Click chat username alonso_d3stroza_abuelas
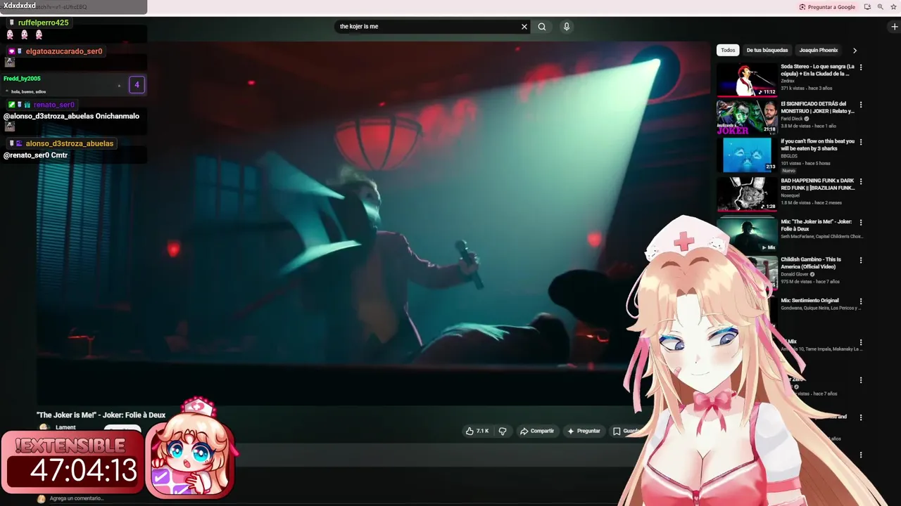This screenshot has width=901, height=506. (x=70, y=143)
